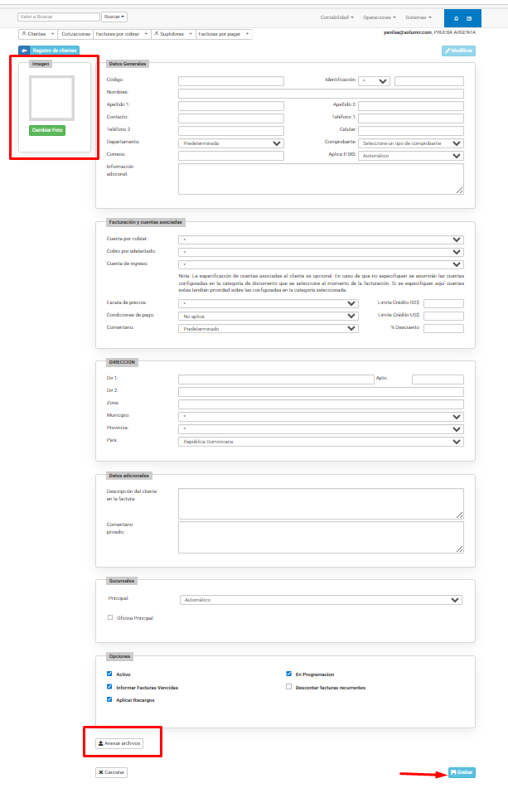Click the icon right of the notification bell

tap(470, 17)
